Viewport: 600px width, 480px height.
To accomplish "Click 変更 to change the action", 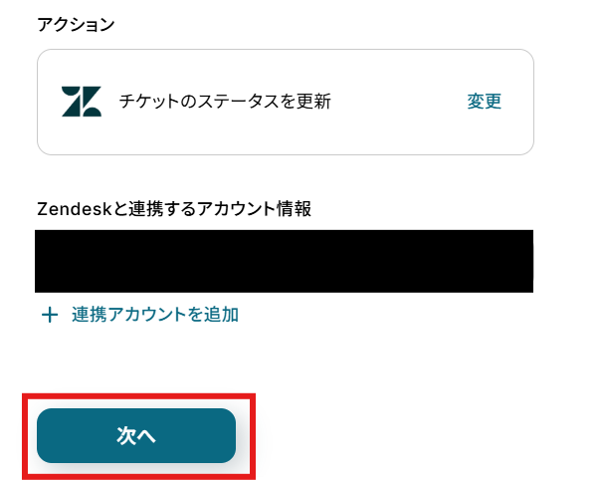I will [484, 102].
